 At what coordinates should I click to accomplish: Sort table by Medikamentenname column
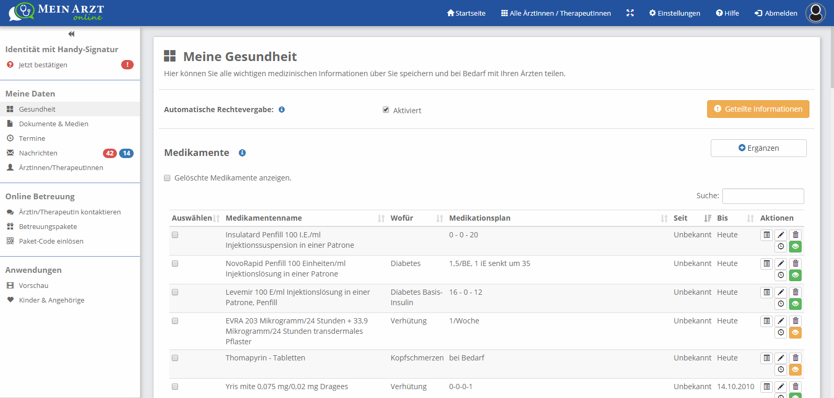coord(305,218)
